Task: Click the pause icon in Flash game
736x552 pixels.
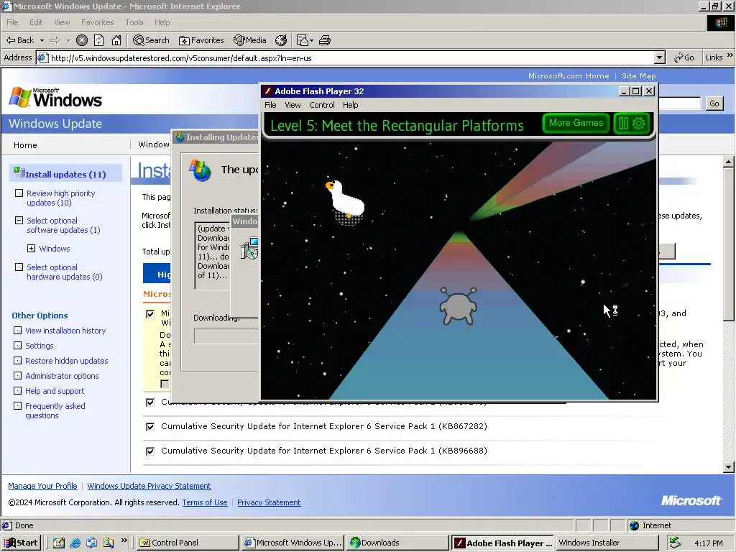Action: point(623,124)
